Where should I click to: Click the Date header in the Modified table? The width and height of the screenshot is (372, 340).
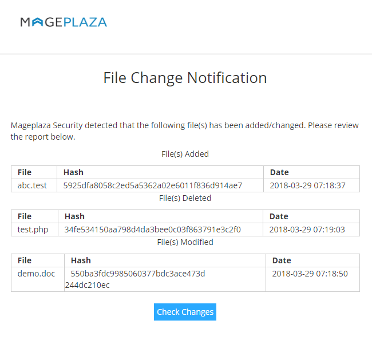[x=282, y=260]
